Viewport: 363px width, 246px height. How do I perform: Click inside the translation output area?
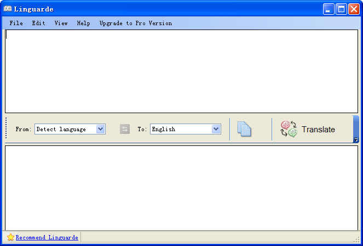coord(182,188)
